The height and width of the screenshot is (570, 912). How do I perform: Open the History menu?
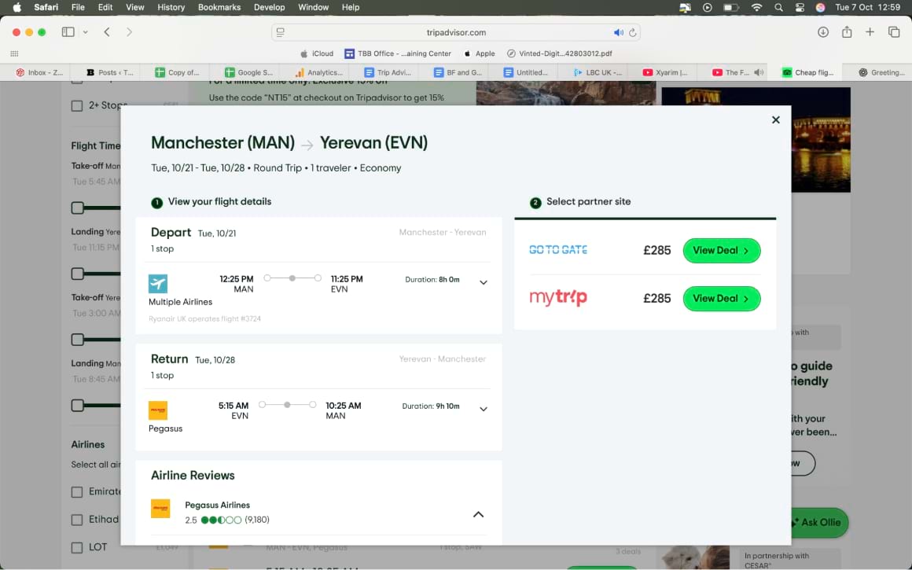tap(171, 7)
